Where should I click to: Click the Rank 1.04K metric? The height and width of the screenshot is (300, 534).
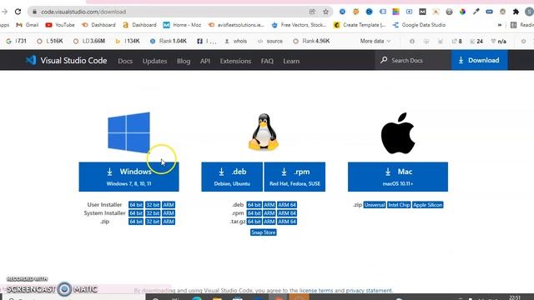[x=169, y=41]
